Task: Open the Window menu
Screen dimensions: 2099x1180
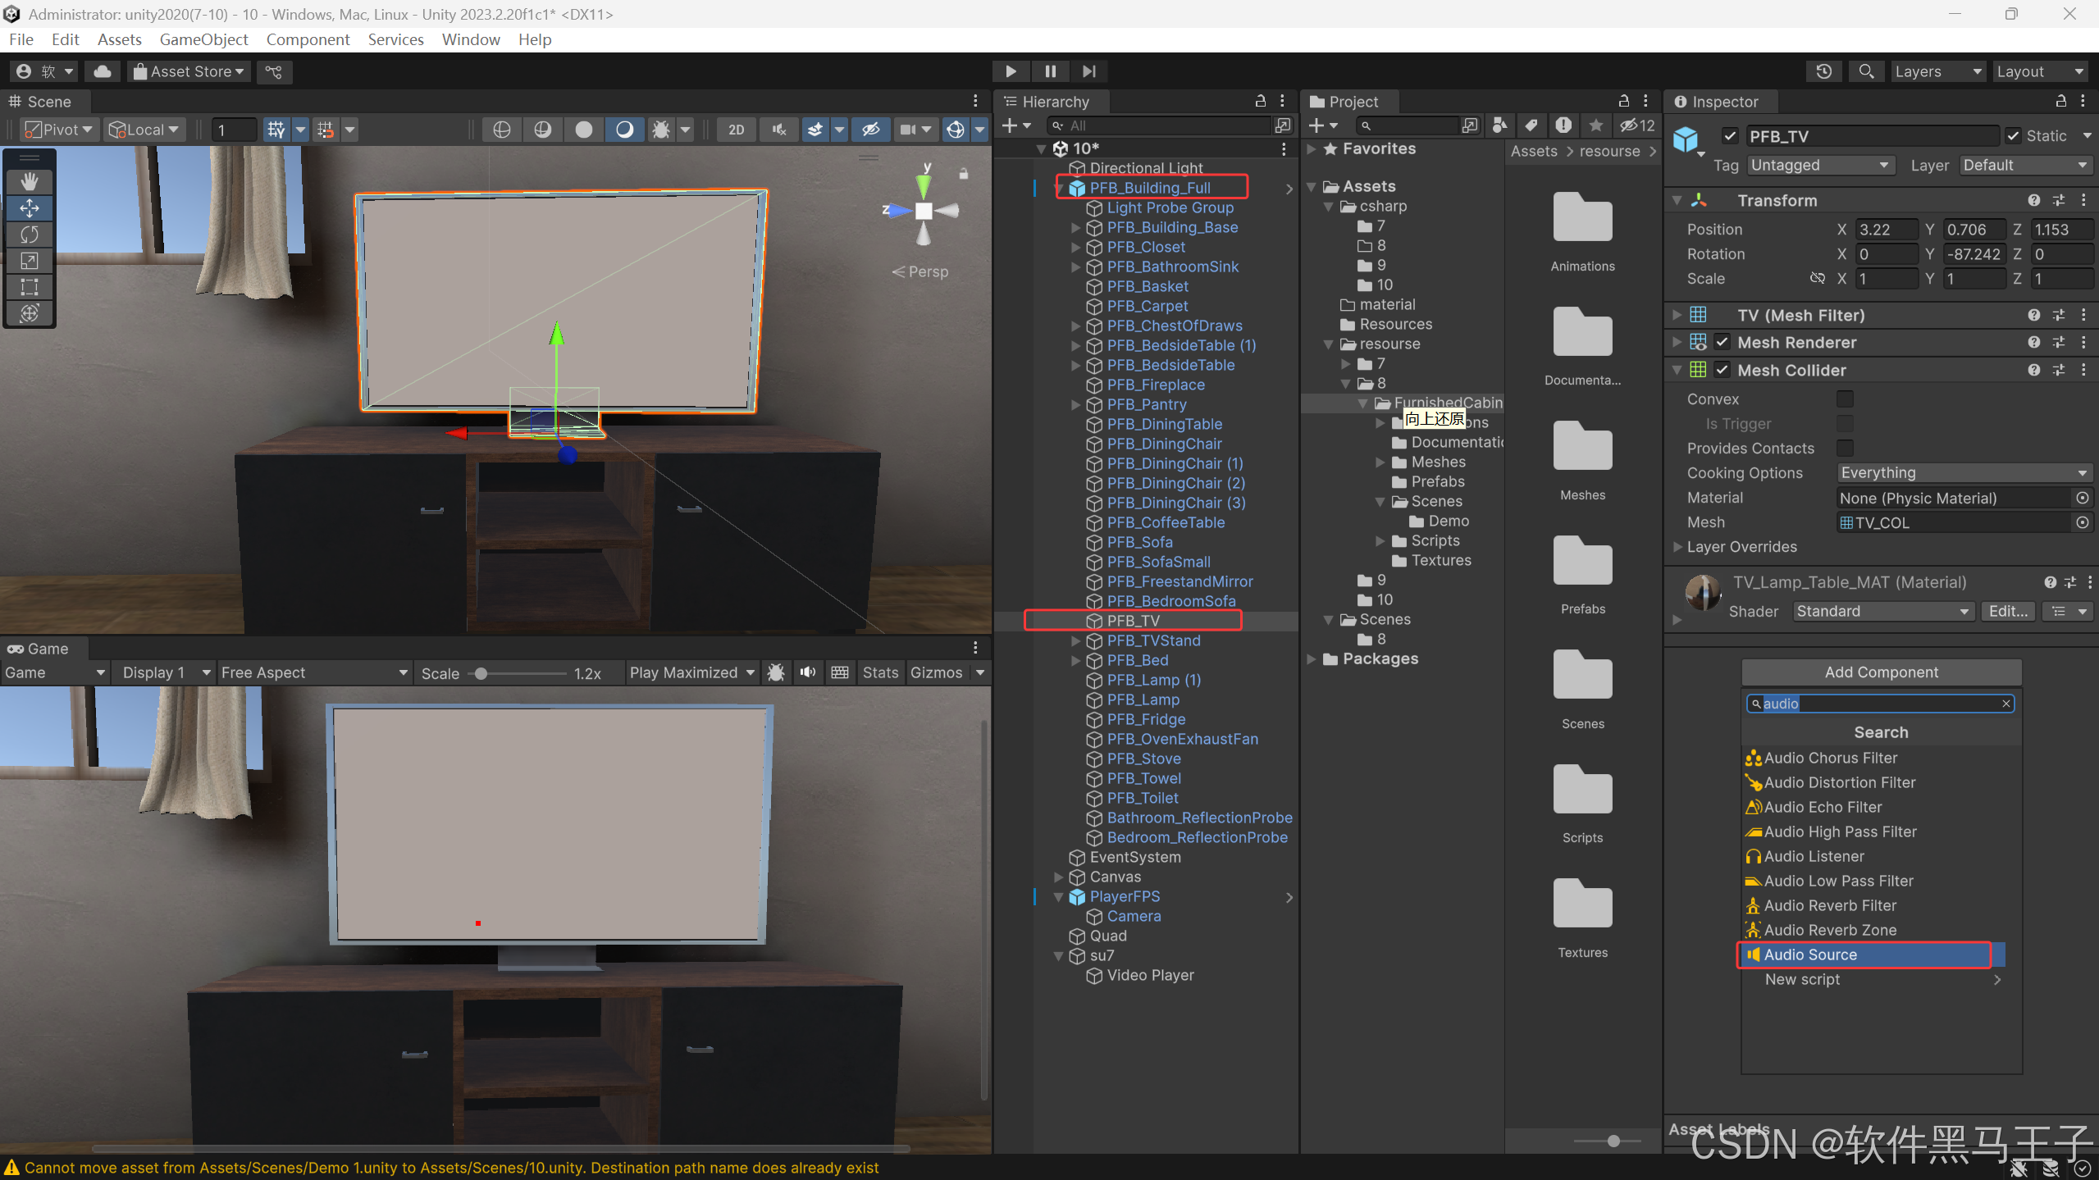Action: coord(470,39)
